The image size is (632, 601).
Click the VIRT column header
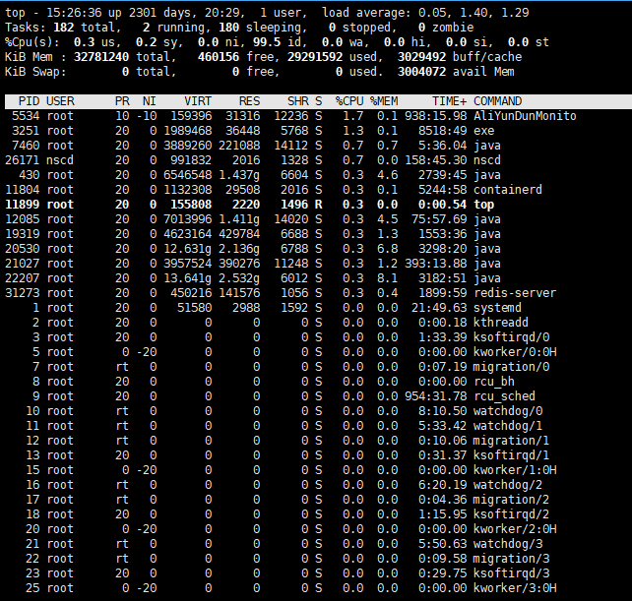point(198,101)
